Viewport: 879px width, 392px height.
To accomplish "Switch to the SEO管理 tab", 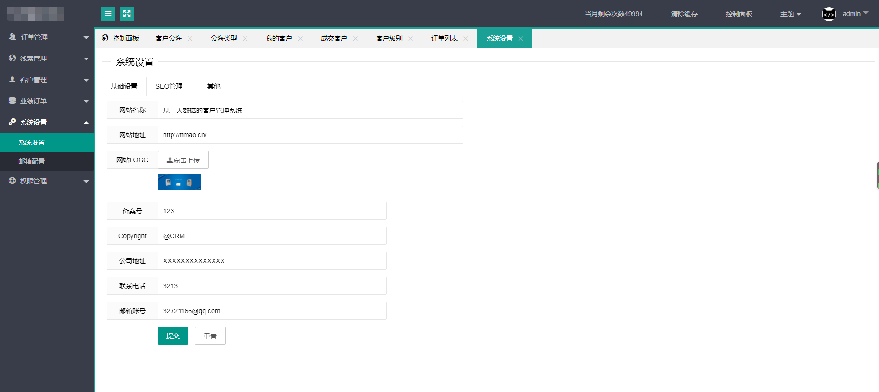I will [x=169, y=87].
